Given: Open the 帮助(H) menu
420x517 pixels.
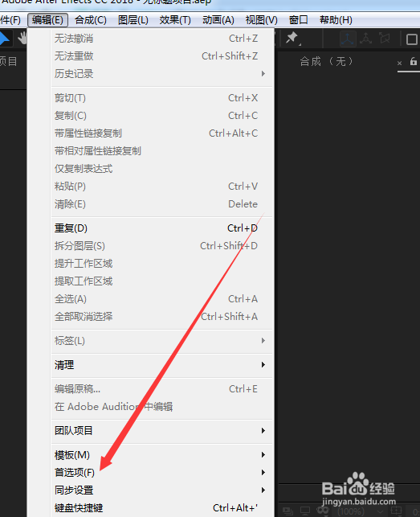Looking at the screenshot, I should point(336,20).
